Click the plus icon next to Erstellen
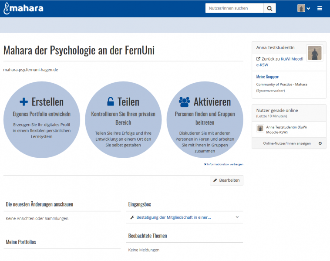 pos(24,102)
